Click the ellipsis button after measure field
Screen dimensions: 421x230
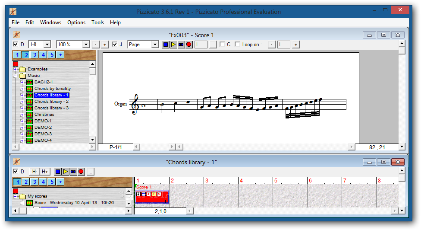coord(213,45)
